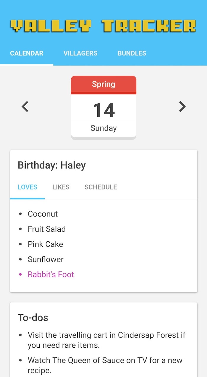Tap the Pink Cake list item
Screen dimensions: 207x377
(x=46, y=244)
